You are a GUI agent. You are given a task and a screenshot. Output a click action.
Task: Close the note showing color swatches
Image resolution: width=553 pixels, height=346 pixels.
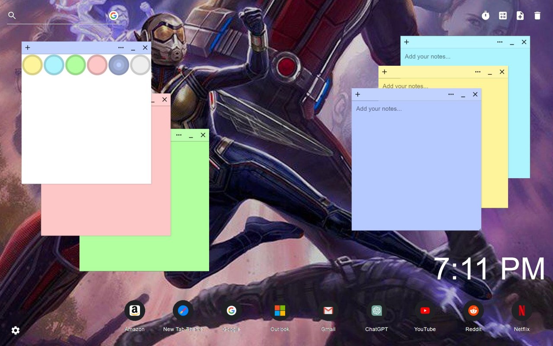click(x=145, y=48)
